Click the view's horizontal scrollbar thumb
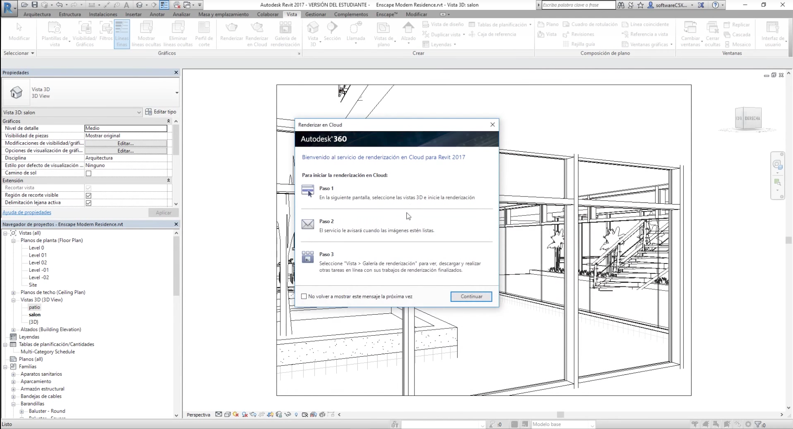Viewport: 793px width, 429px height. pyautogui.click(x=560, y=415)
